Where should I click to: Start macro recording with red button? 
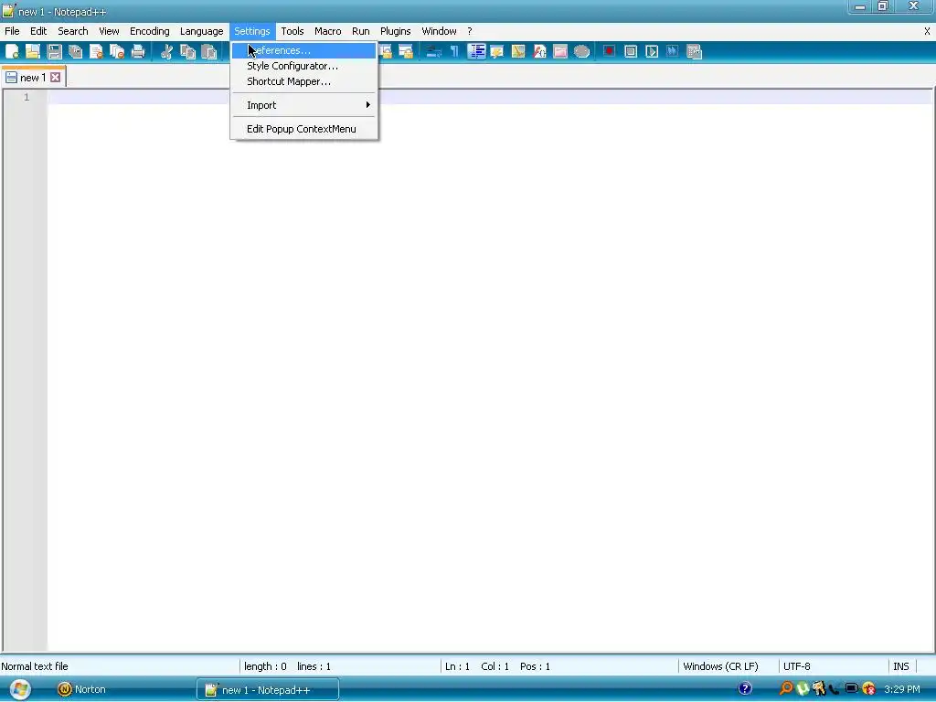[609, 51]
